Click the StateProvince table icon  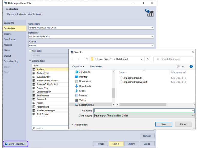[x=34, y=114]
